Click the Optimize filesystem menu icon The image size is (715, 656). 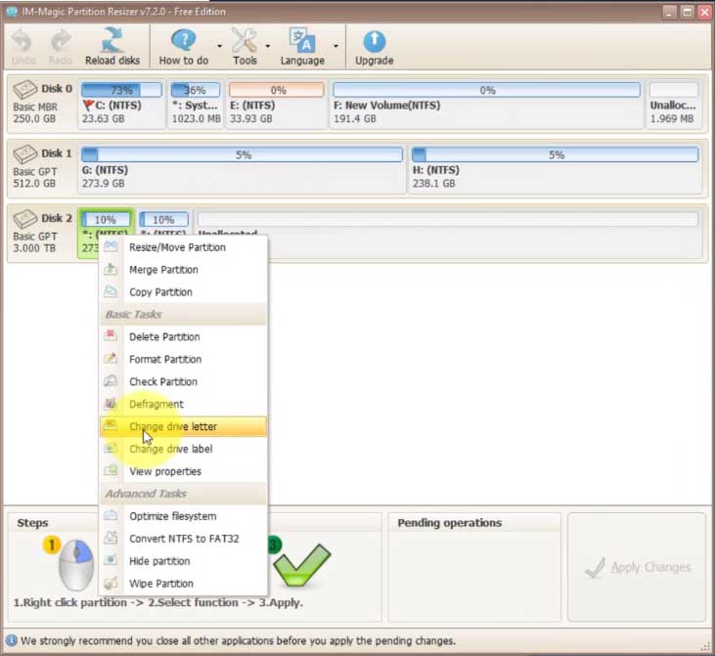coord(111,515)
